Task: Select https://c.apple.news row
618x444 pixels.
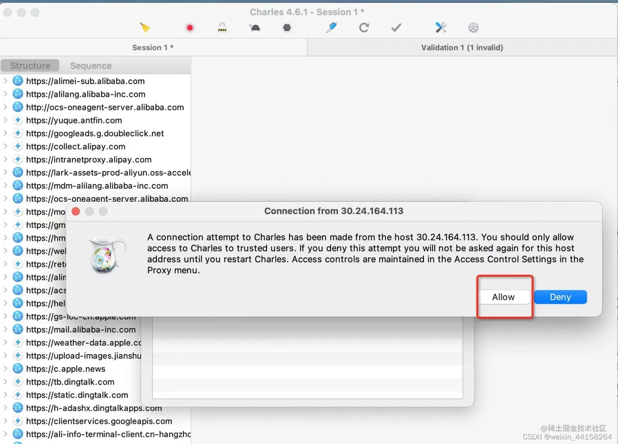Action: point(71,369)
